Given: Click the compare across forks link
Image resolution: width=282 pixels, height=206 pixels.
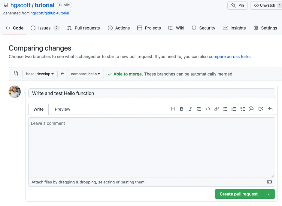Looking at the screenshot, I should 229,57.
